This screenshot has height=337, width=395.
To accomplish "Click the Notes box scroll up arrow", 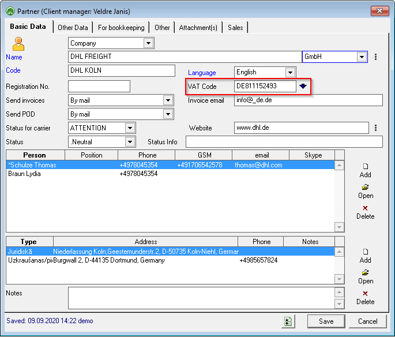I will tap(339, 292).
